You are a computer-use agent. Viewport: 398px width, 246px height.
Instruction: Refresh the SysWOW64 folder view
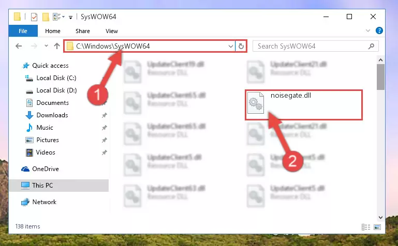pos(241,46)
